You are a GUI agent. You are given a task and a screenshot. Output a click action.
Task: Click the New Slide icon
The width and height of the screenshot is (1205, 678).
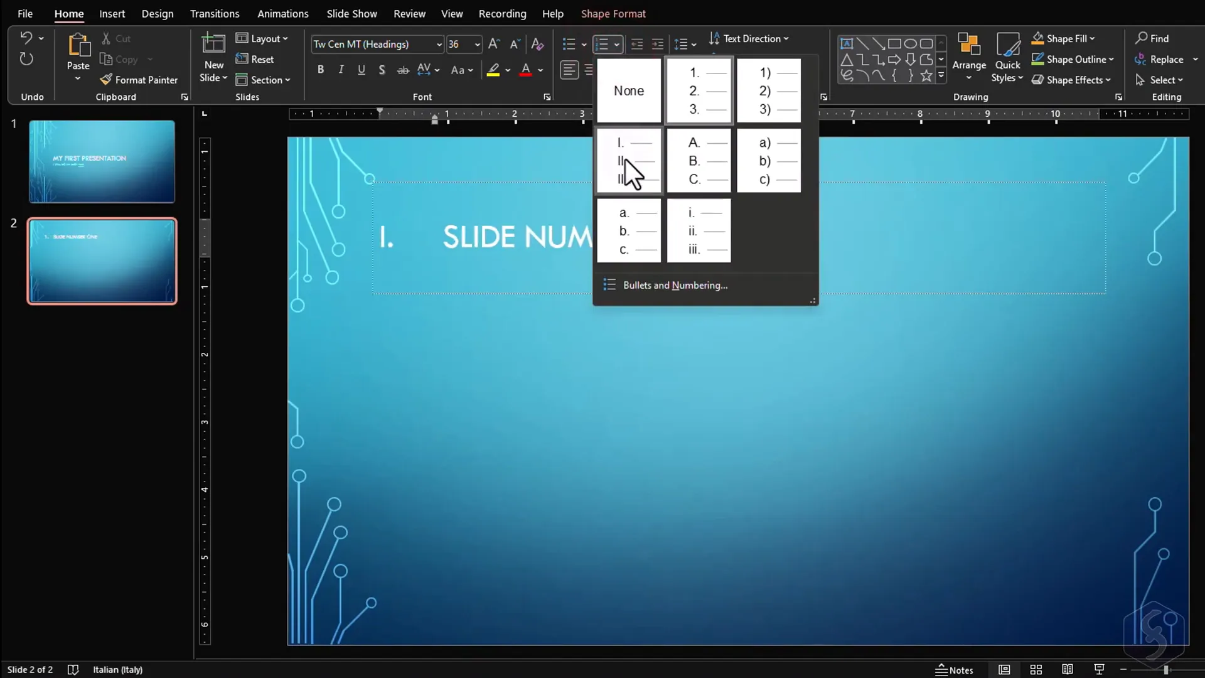(x=213, y=44)
